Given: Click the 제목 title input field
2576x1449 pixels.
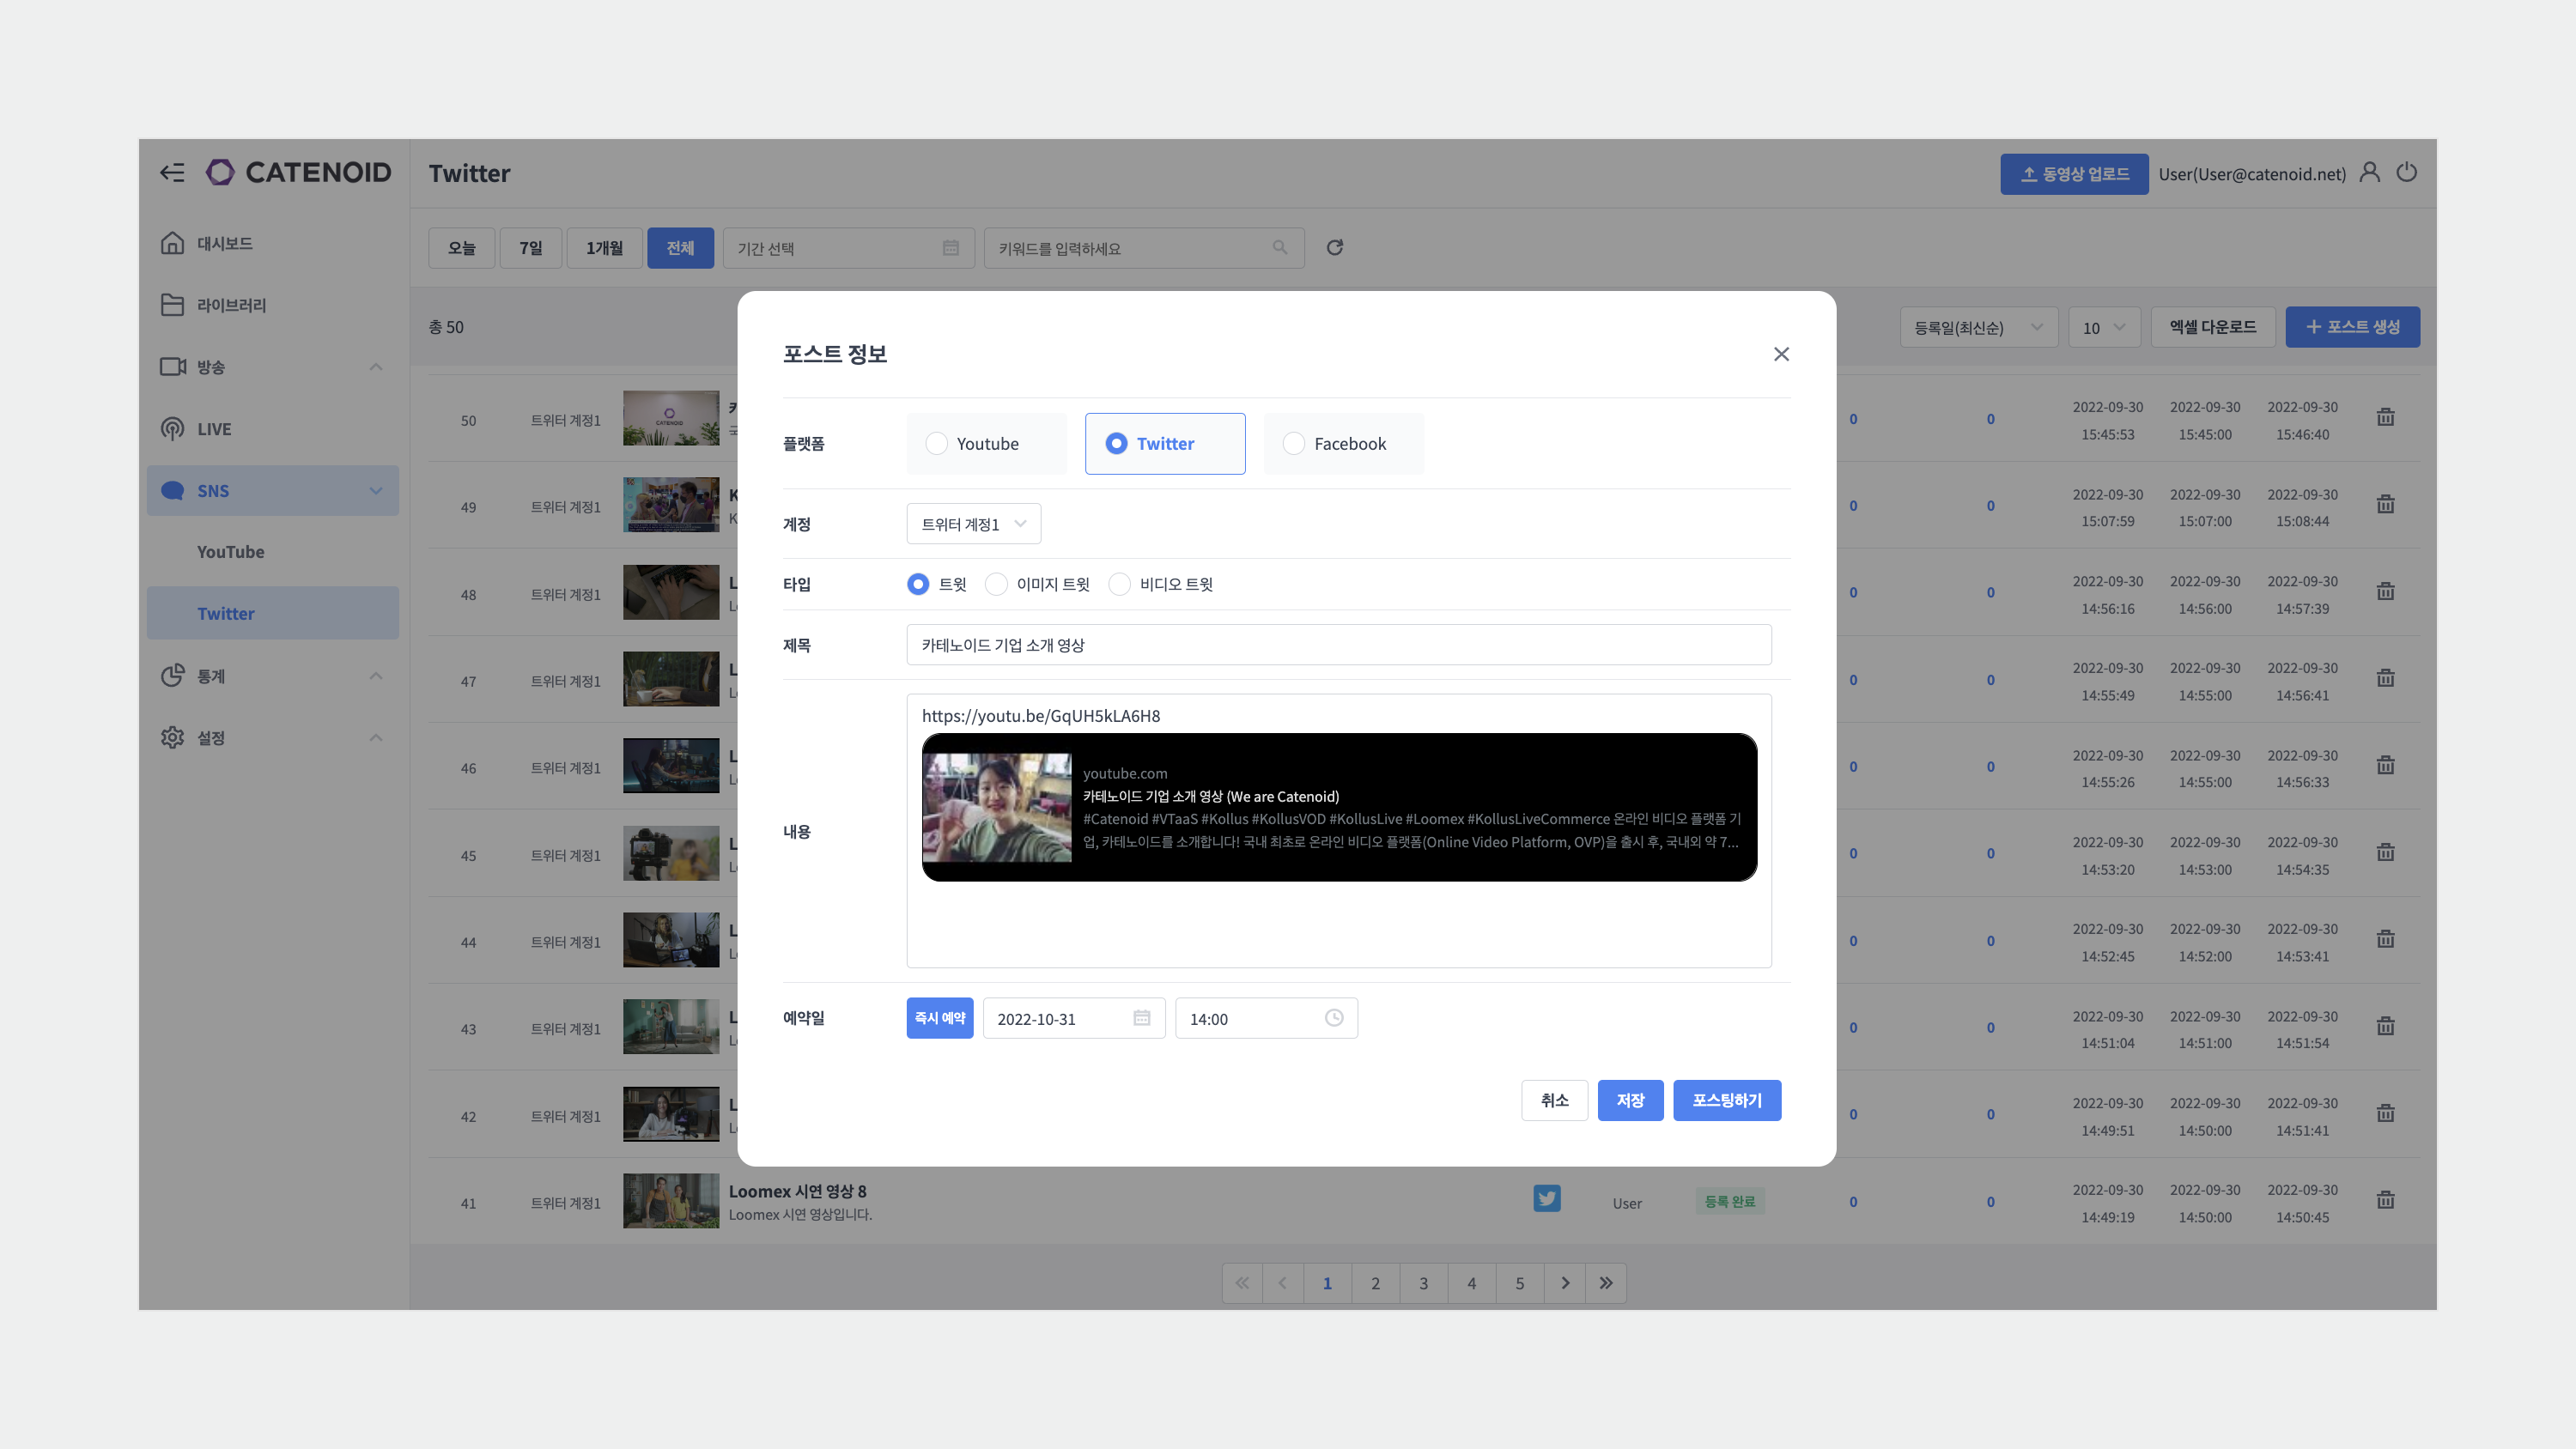Looking at the screenshot, I should tap(1338, 645).
